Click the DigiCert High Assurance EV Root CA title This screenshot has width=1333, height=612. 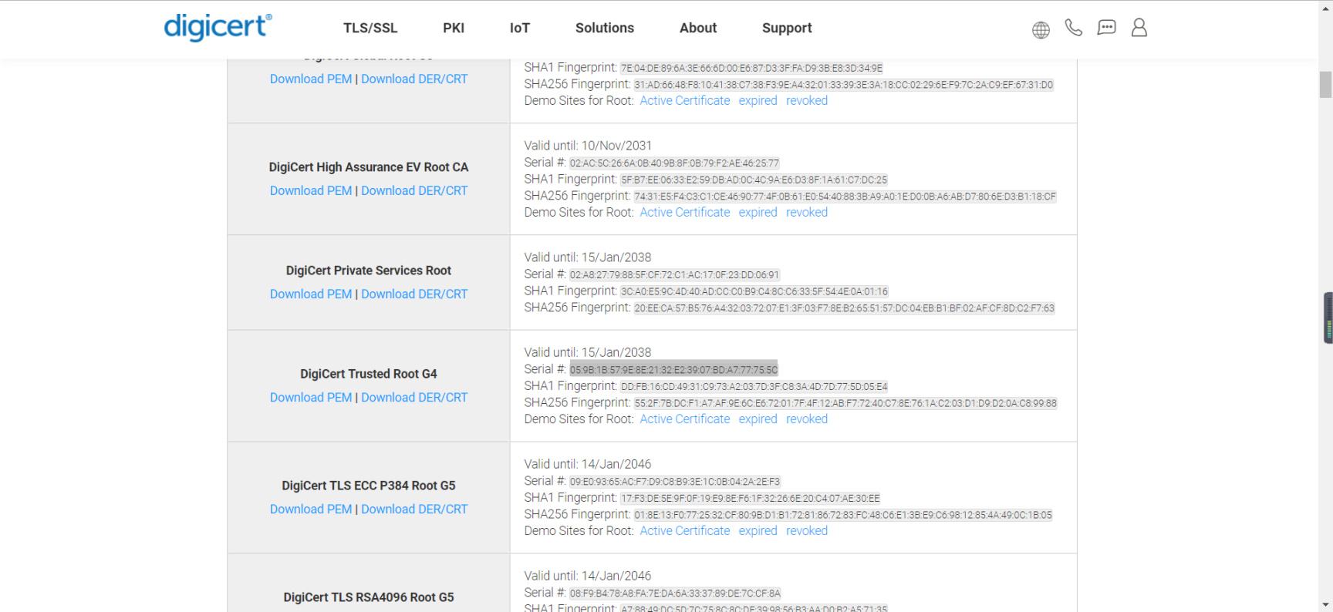point(369,167)
